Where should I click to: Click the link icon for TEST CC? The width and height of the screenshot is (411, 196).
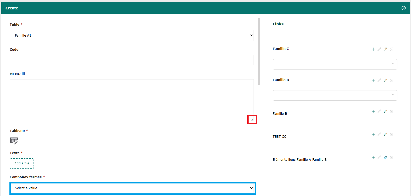coord(385,134)
